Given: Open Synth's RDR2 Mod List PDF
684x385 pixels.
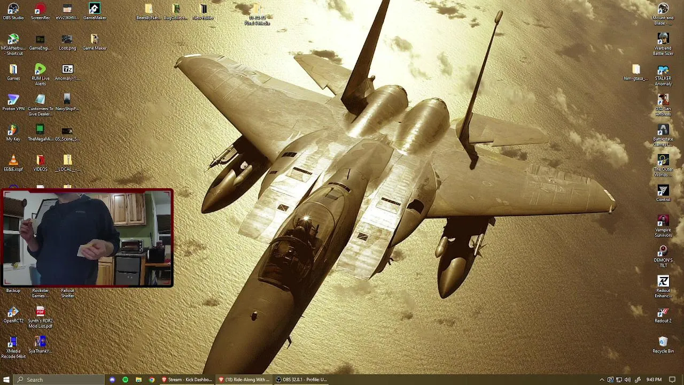Looking at the screenshot, I should 40,318.
